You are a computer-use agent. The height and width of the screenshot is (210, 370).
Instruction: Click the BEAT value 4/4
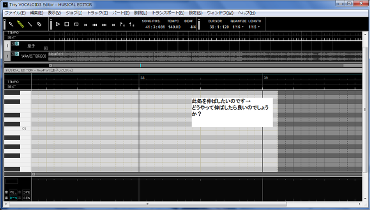[x=193, y=27]
